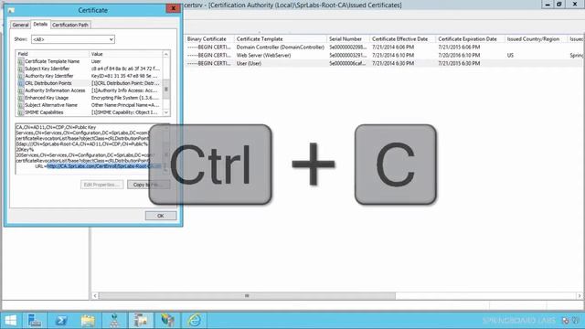This screenshot has width=585, height=329.
Task: Minimize the certsrv window
Action: coord(548,5)
